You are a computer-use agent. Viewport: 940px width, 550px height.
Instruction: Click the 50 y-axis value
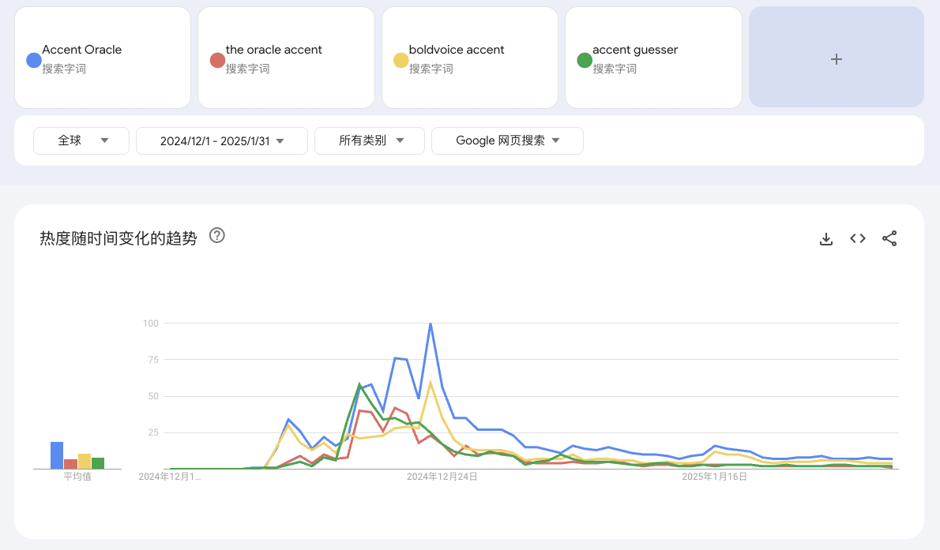tap(153, 396)
